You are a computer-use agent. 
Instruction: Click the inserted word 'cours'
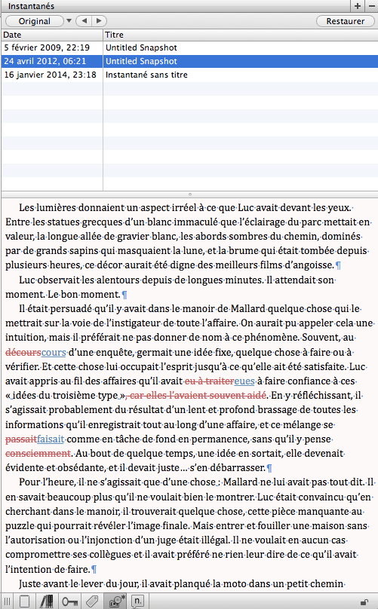click(x=54, y=352)
